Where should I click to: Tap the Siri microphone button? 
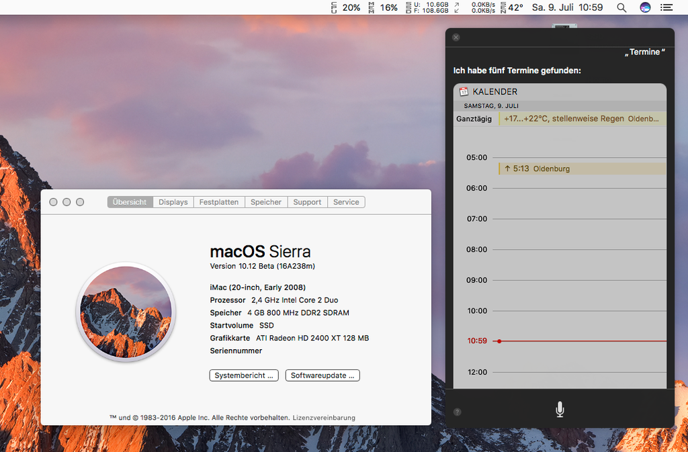click(560, 410)
